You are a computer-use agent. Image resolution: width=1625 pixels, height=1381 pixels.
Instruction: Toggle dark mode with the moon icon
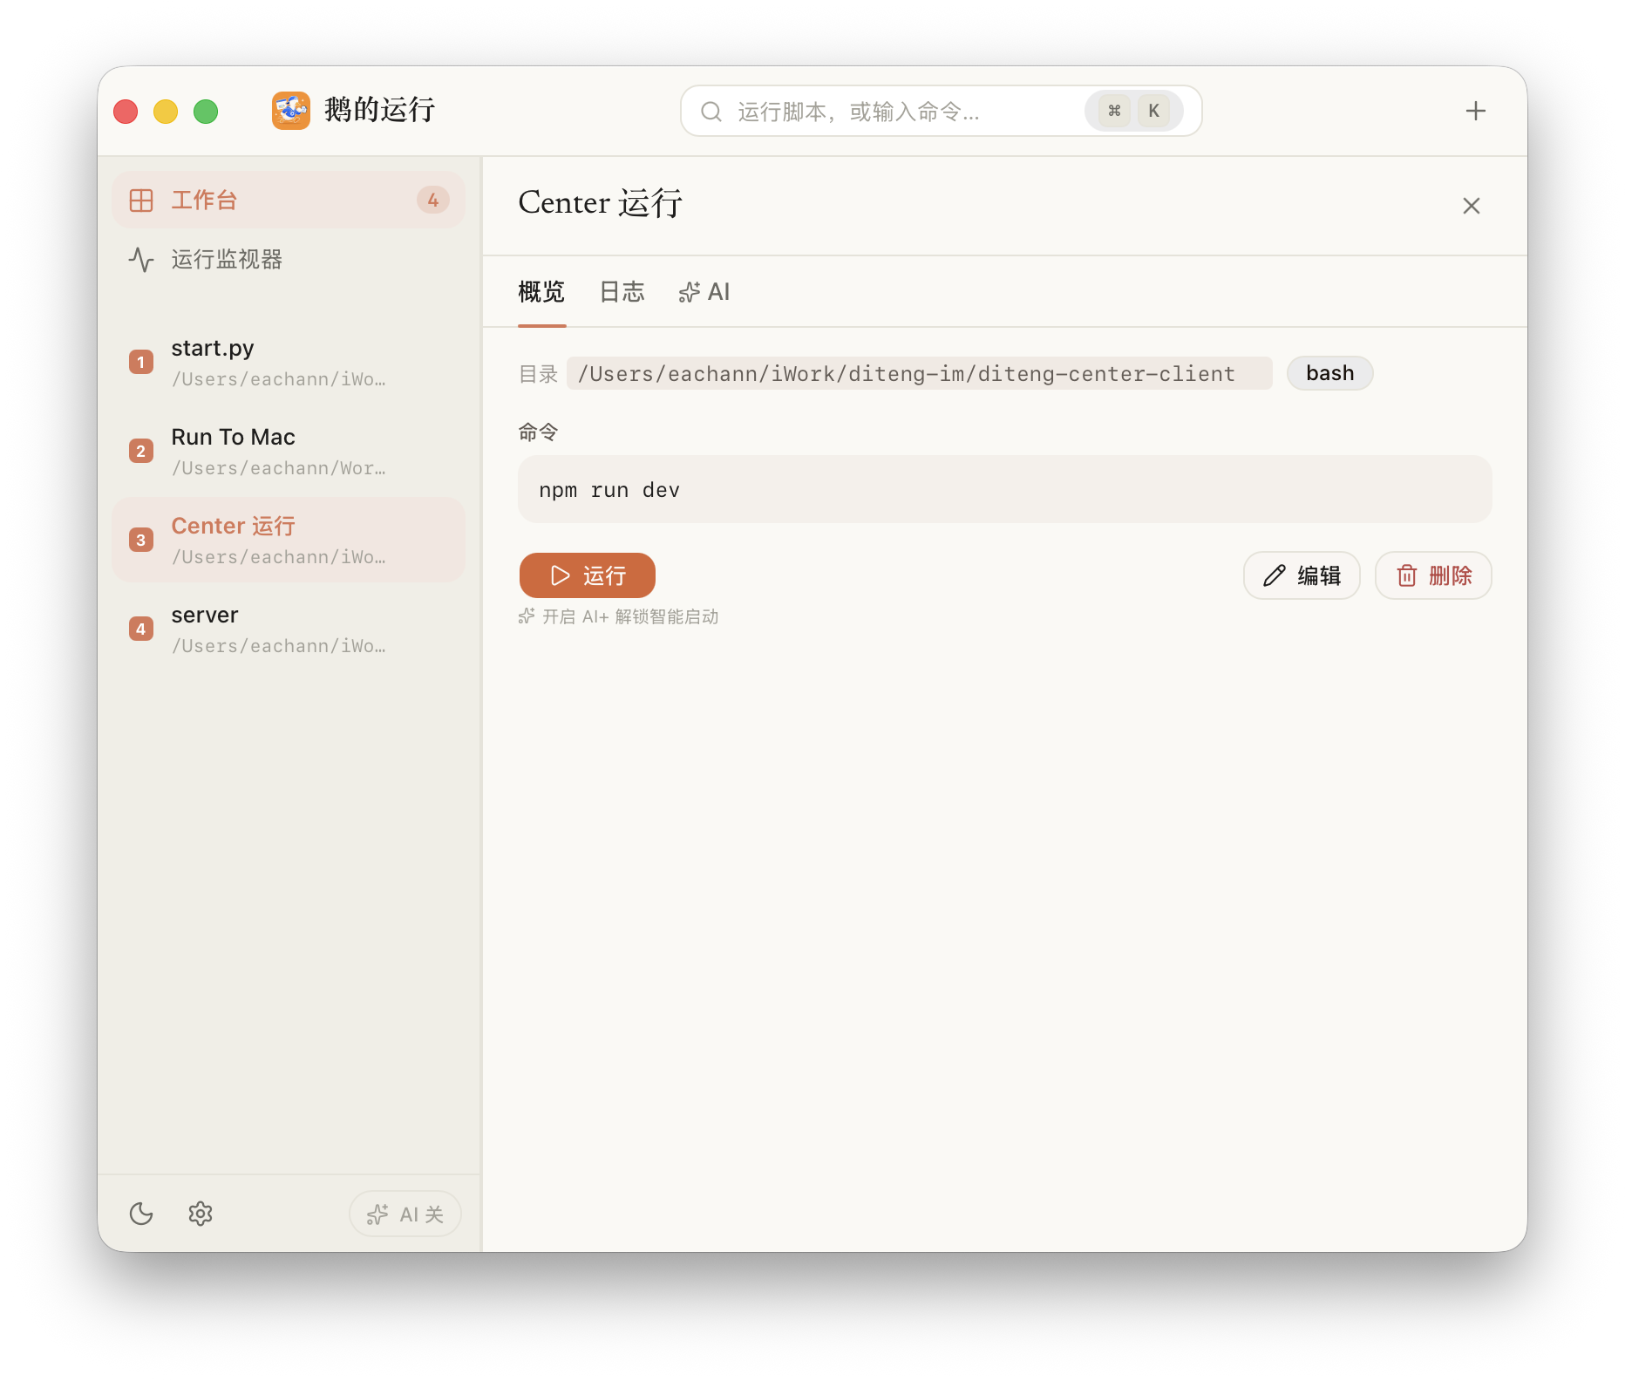click(141, 1213)
